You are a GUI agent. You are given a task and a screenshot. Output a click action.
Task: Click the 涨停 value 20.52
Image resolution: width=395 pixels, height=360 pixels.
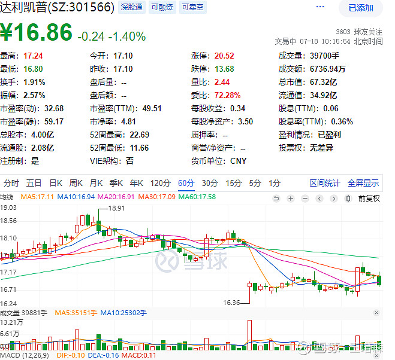pyautogui.click(x=224, y=56)
